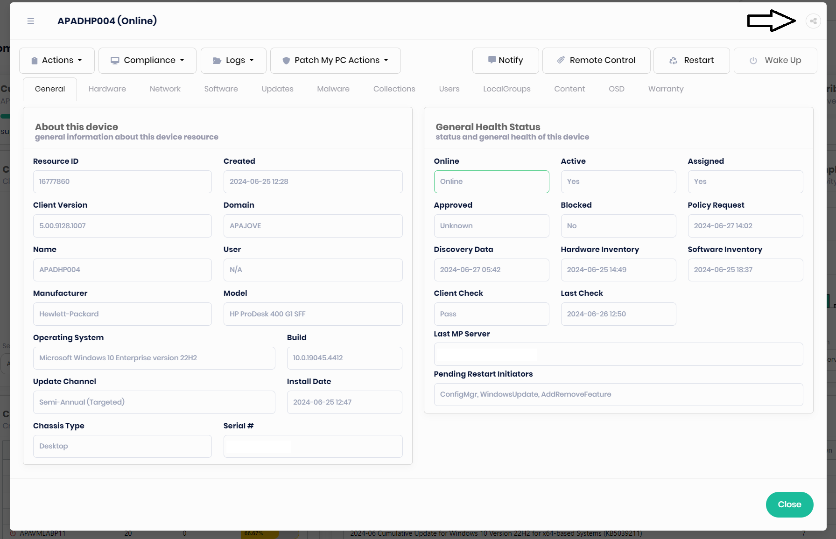The height and width of the screenshot is (539, 836).
Task: Open the LocalGroups tab
Action: [506, 89]
